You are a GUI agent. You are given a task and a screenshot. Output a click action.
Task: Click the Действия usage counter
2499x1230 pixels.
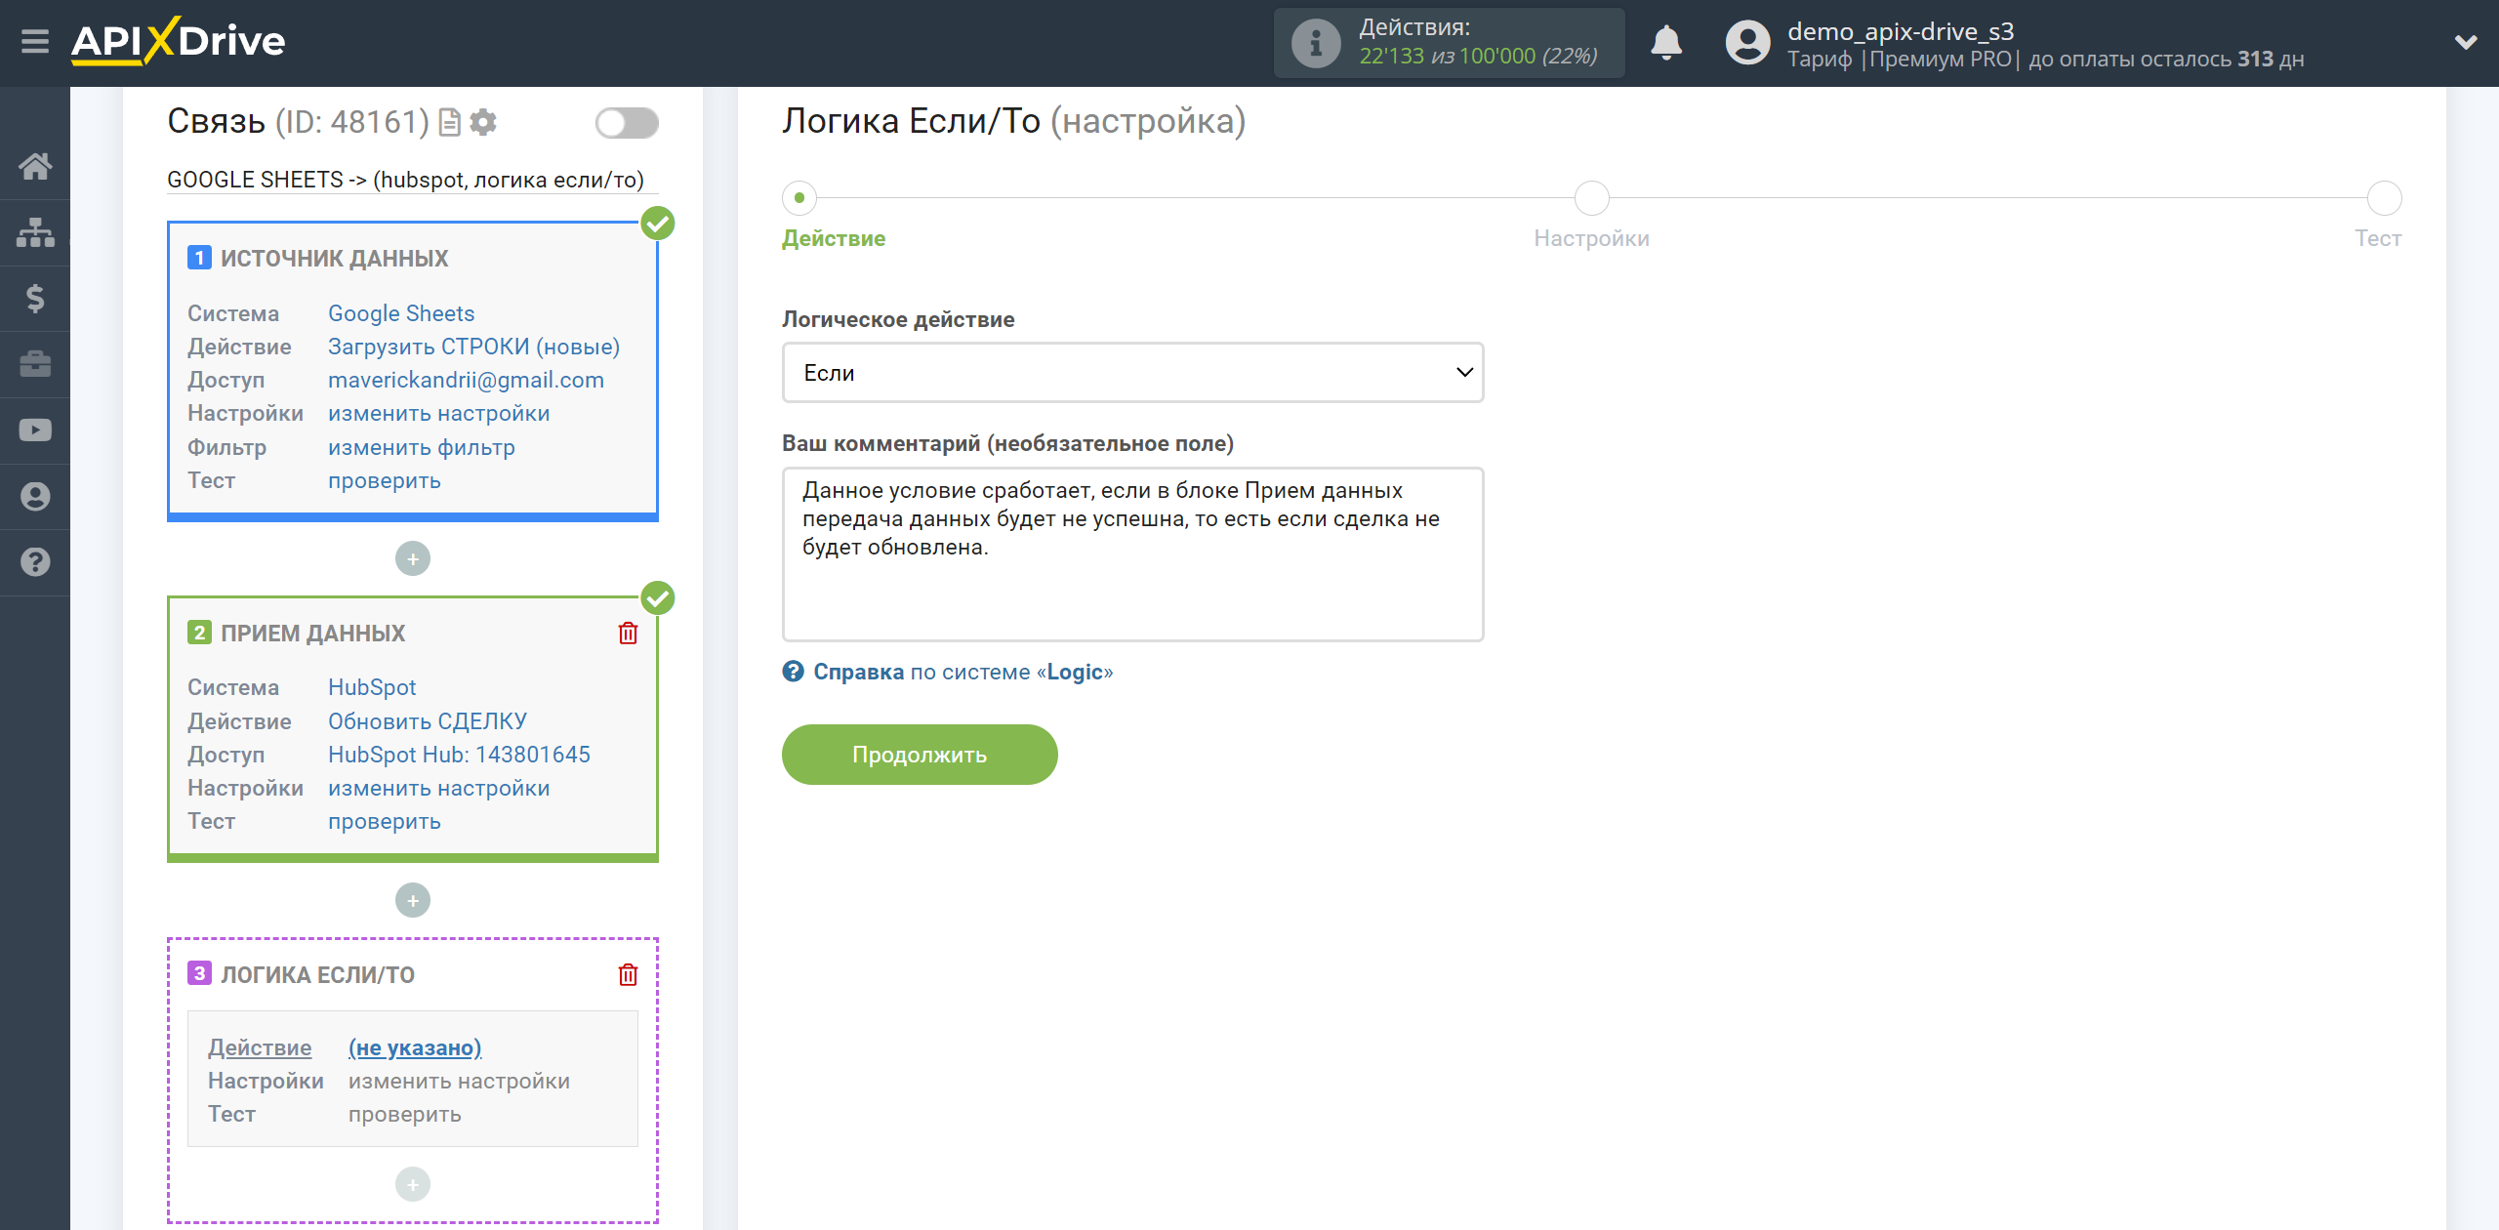[x=1449, y=43]
